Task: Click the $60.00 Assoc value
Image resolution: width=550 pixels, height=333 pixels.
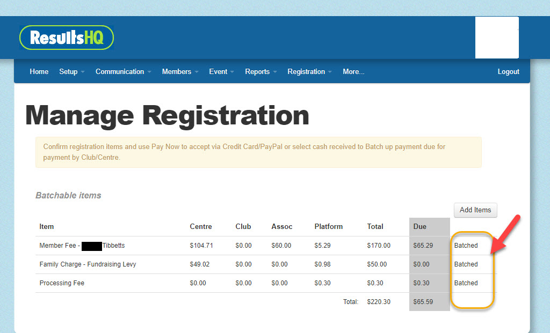Action: pos(281,246)
